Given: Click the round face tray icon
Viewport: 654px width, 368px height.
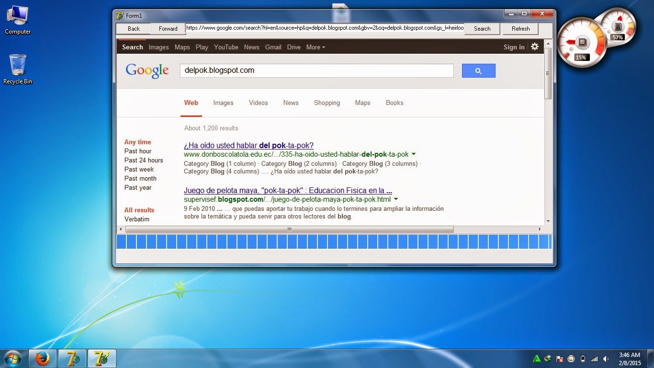Looking at the screenshot, I should [x=571, y=359].
